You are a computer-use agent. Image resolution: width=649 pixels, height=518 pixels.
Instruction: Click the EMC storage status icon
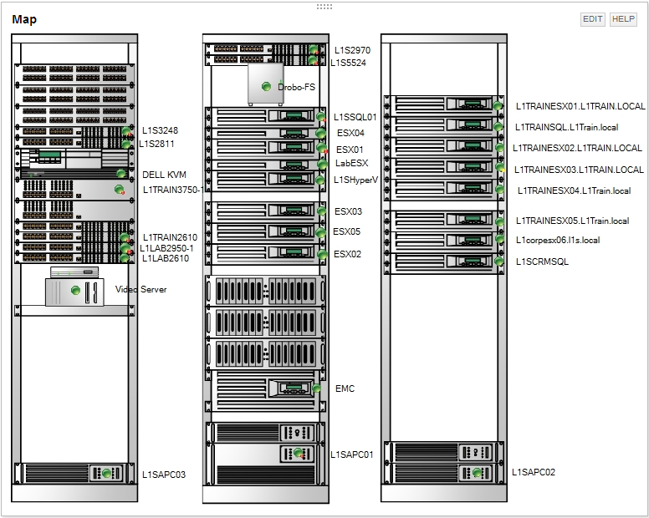(317, 388)
